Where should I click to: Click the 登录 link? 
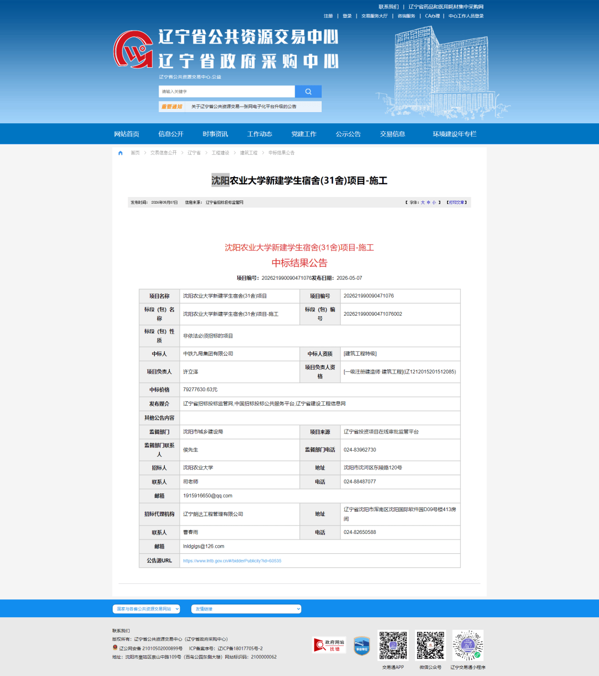(x=347, y=16)
